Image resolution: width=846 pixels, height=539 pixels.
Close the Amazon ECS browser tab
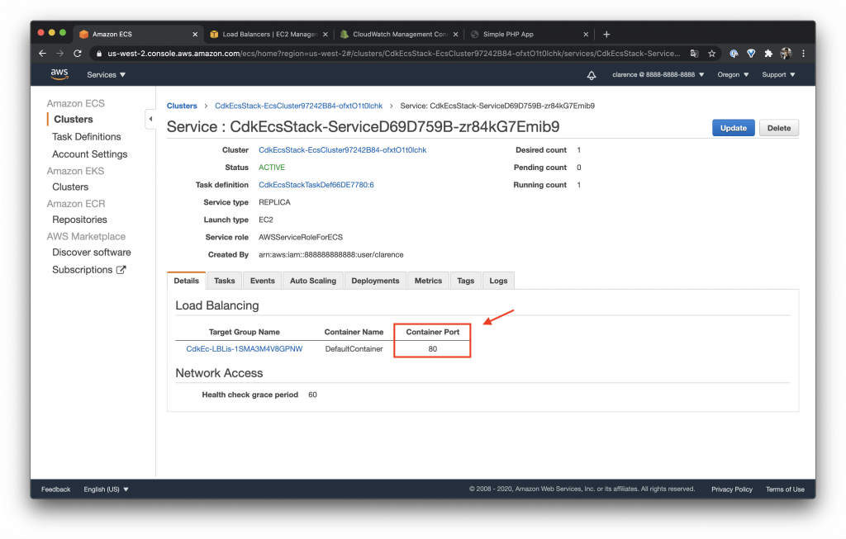(195, 34)
